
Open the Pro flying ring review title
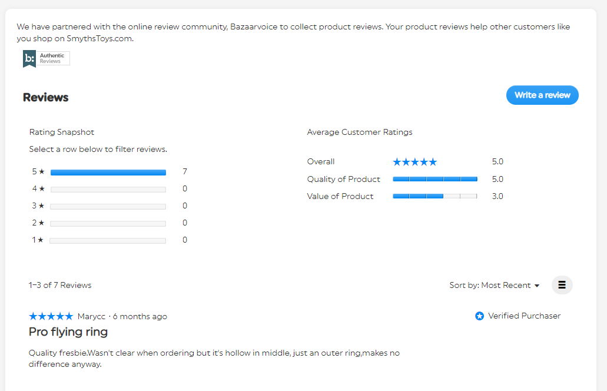coord(68,332)
